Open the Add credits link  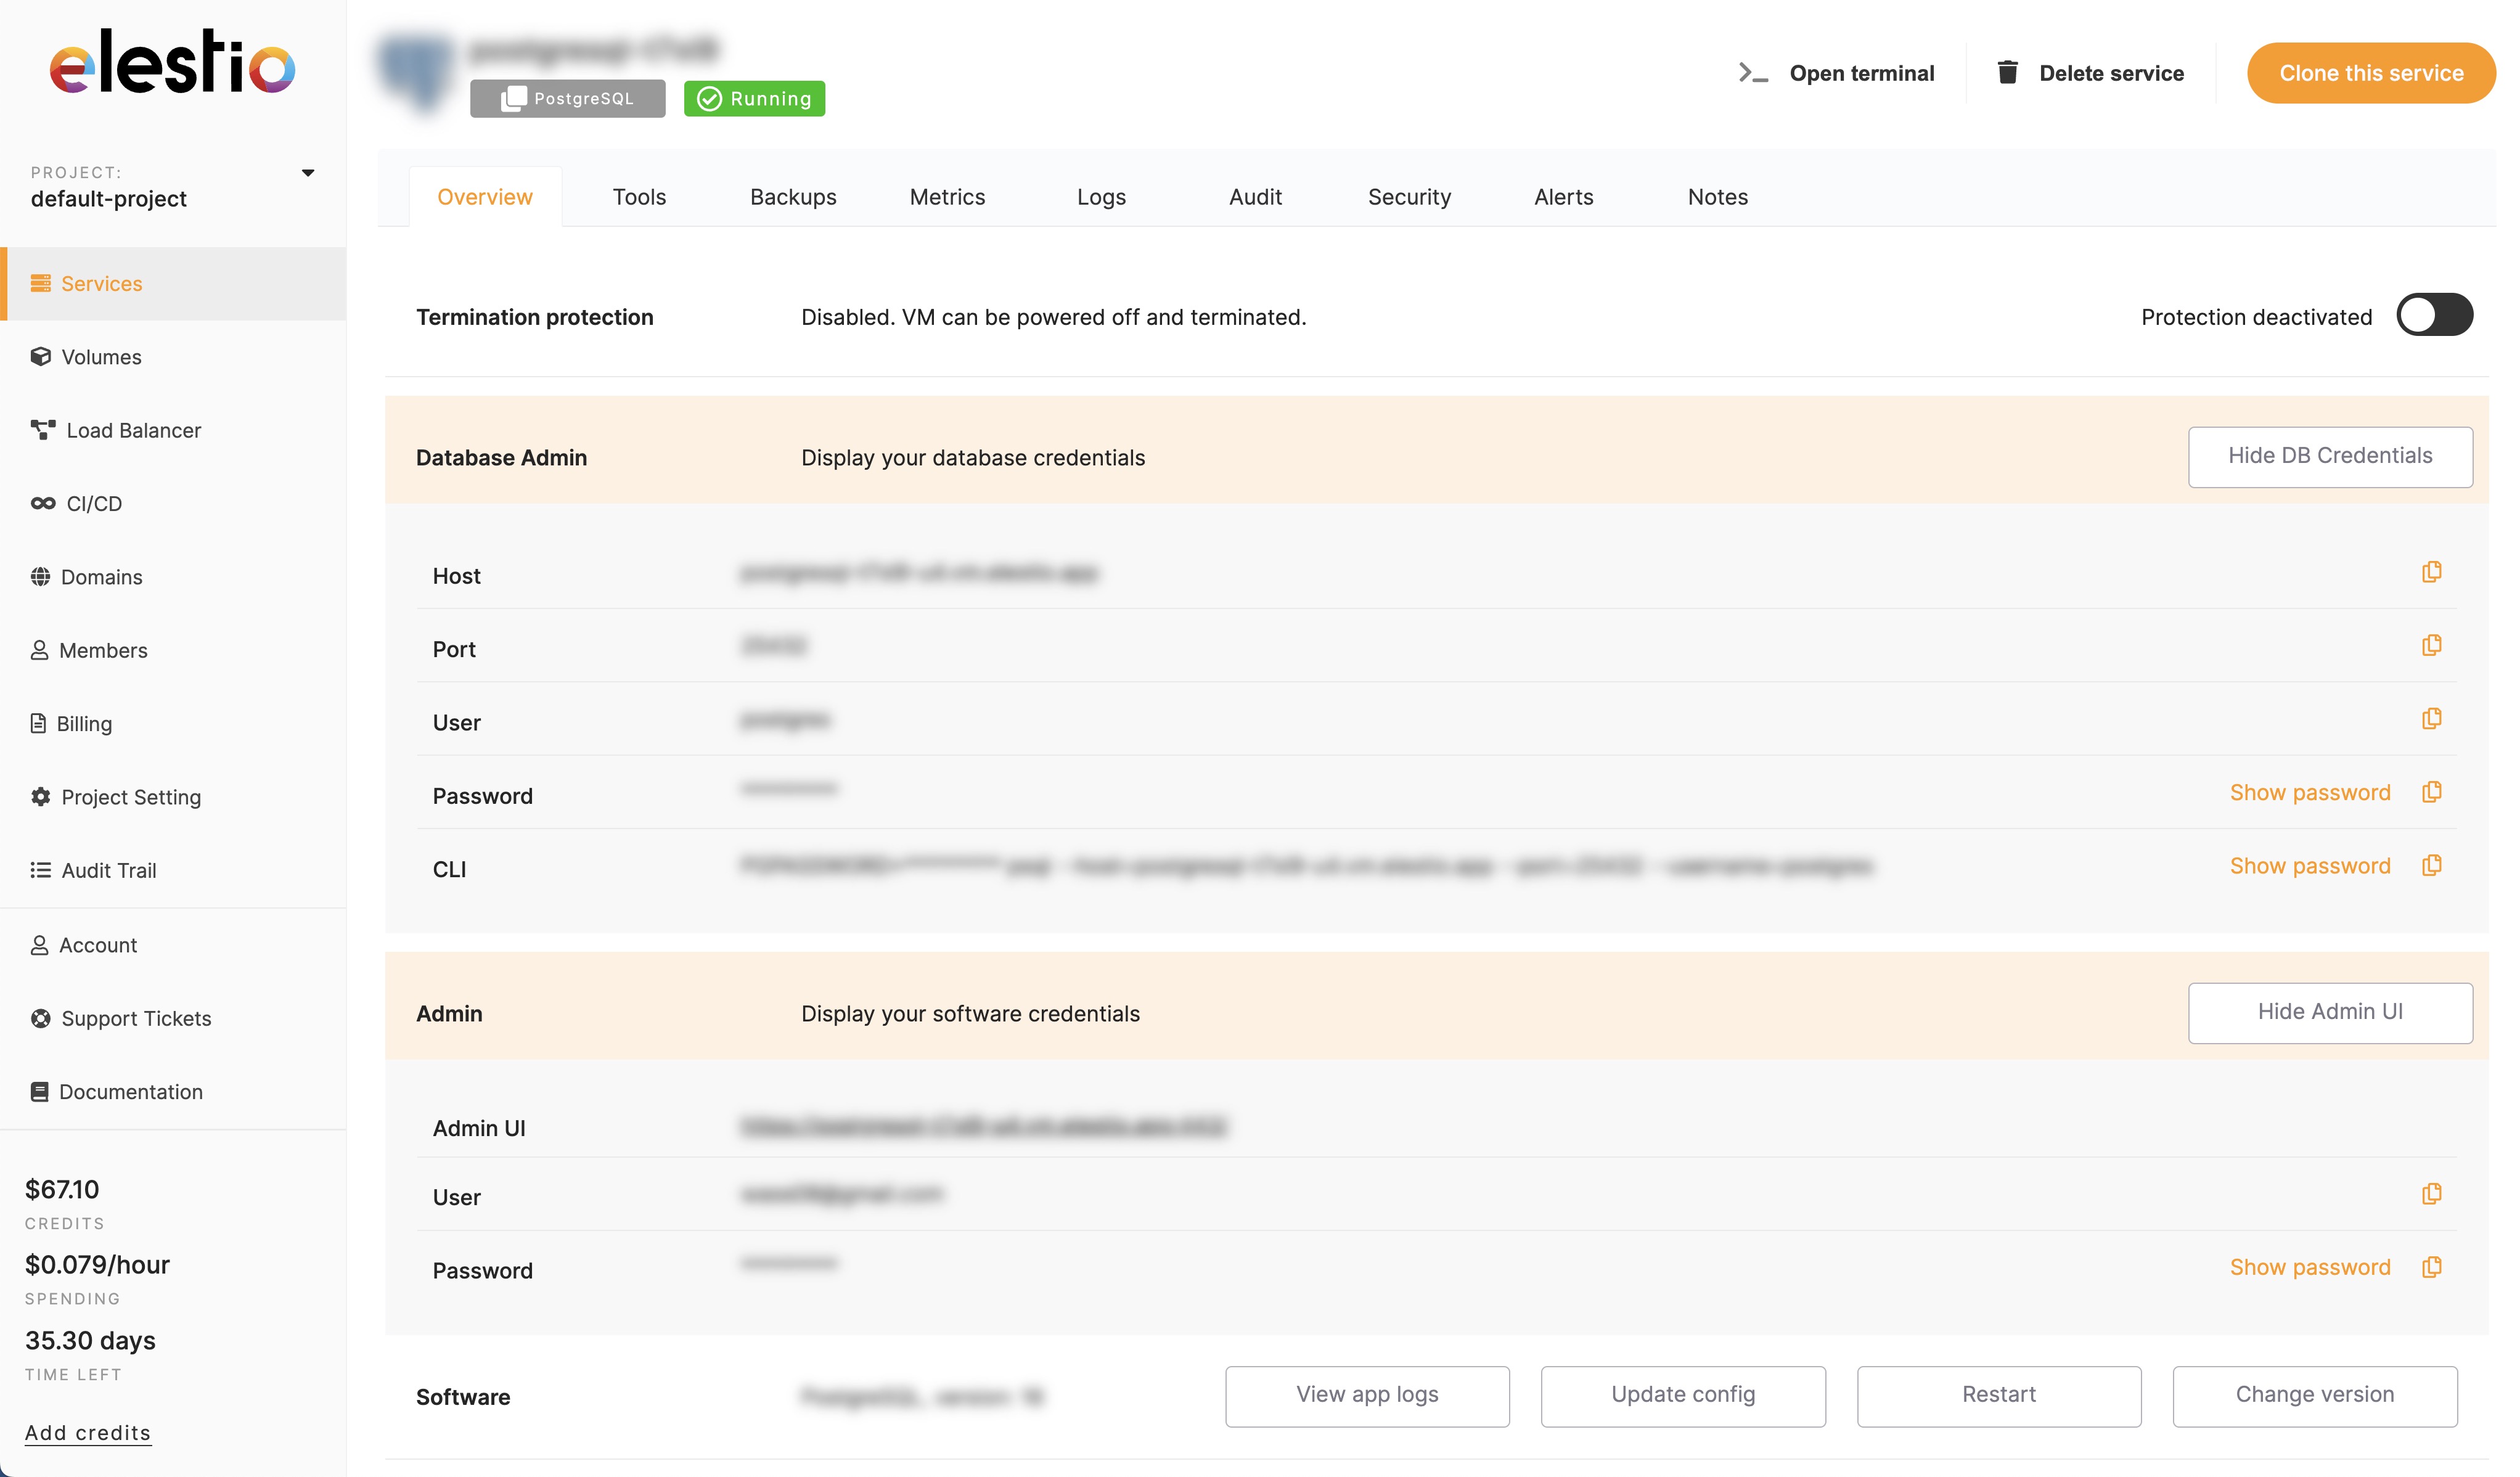(x=87, y=1432)
